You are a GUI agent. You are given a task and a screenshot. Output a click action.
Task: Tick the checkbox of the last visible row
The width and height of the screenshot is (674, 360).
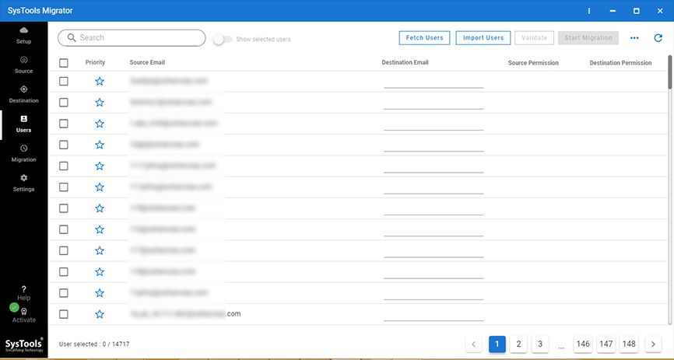click(64, 314)
